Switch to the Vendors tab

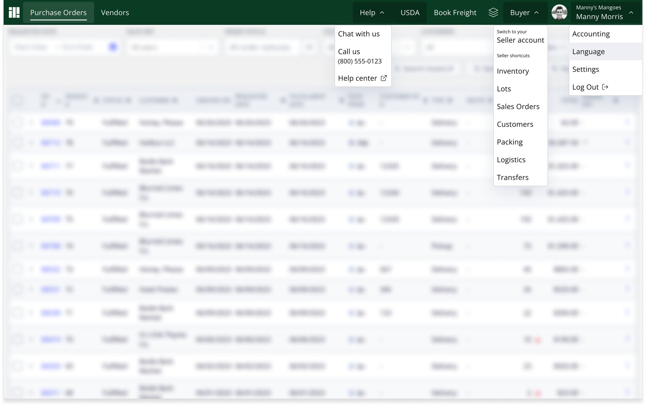coord(115,13)
